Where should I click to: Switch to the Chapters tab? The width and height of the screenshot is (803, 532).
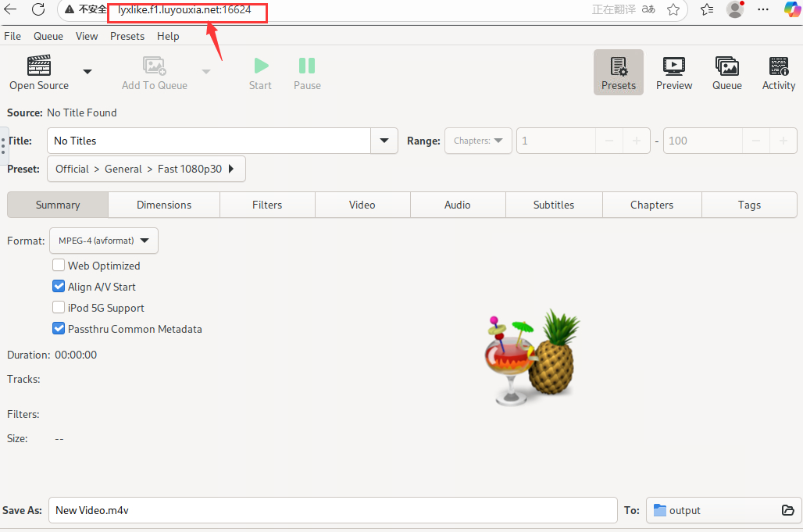click(652, 205)
